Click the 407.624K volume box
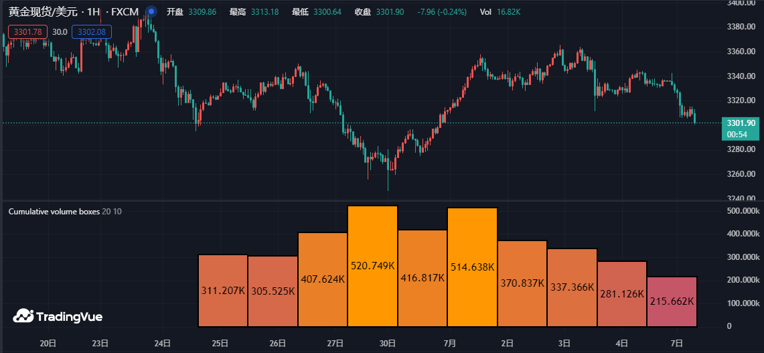 pos(323,279)
